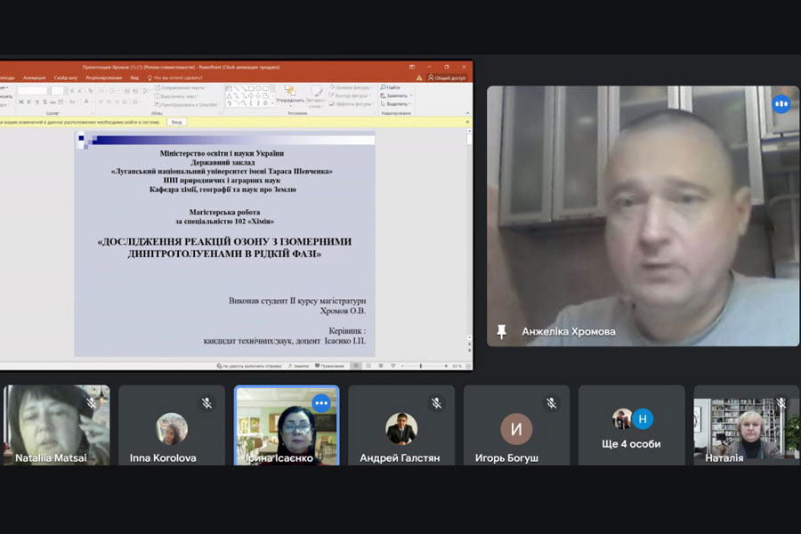The image size is (801, 534).
Task: Click muted microphone icon on Игорь Богуш tile
Action: click(x=552, y=403)
